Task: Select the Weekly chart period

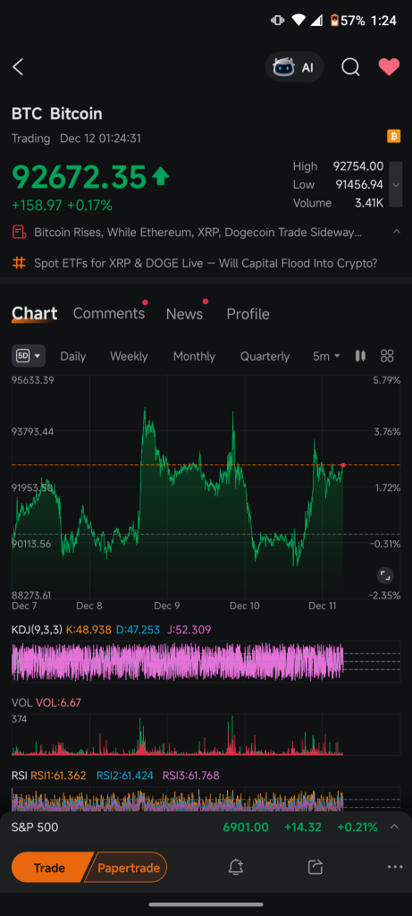Action: tap(129, 356)
